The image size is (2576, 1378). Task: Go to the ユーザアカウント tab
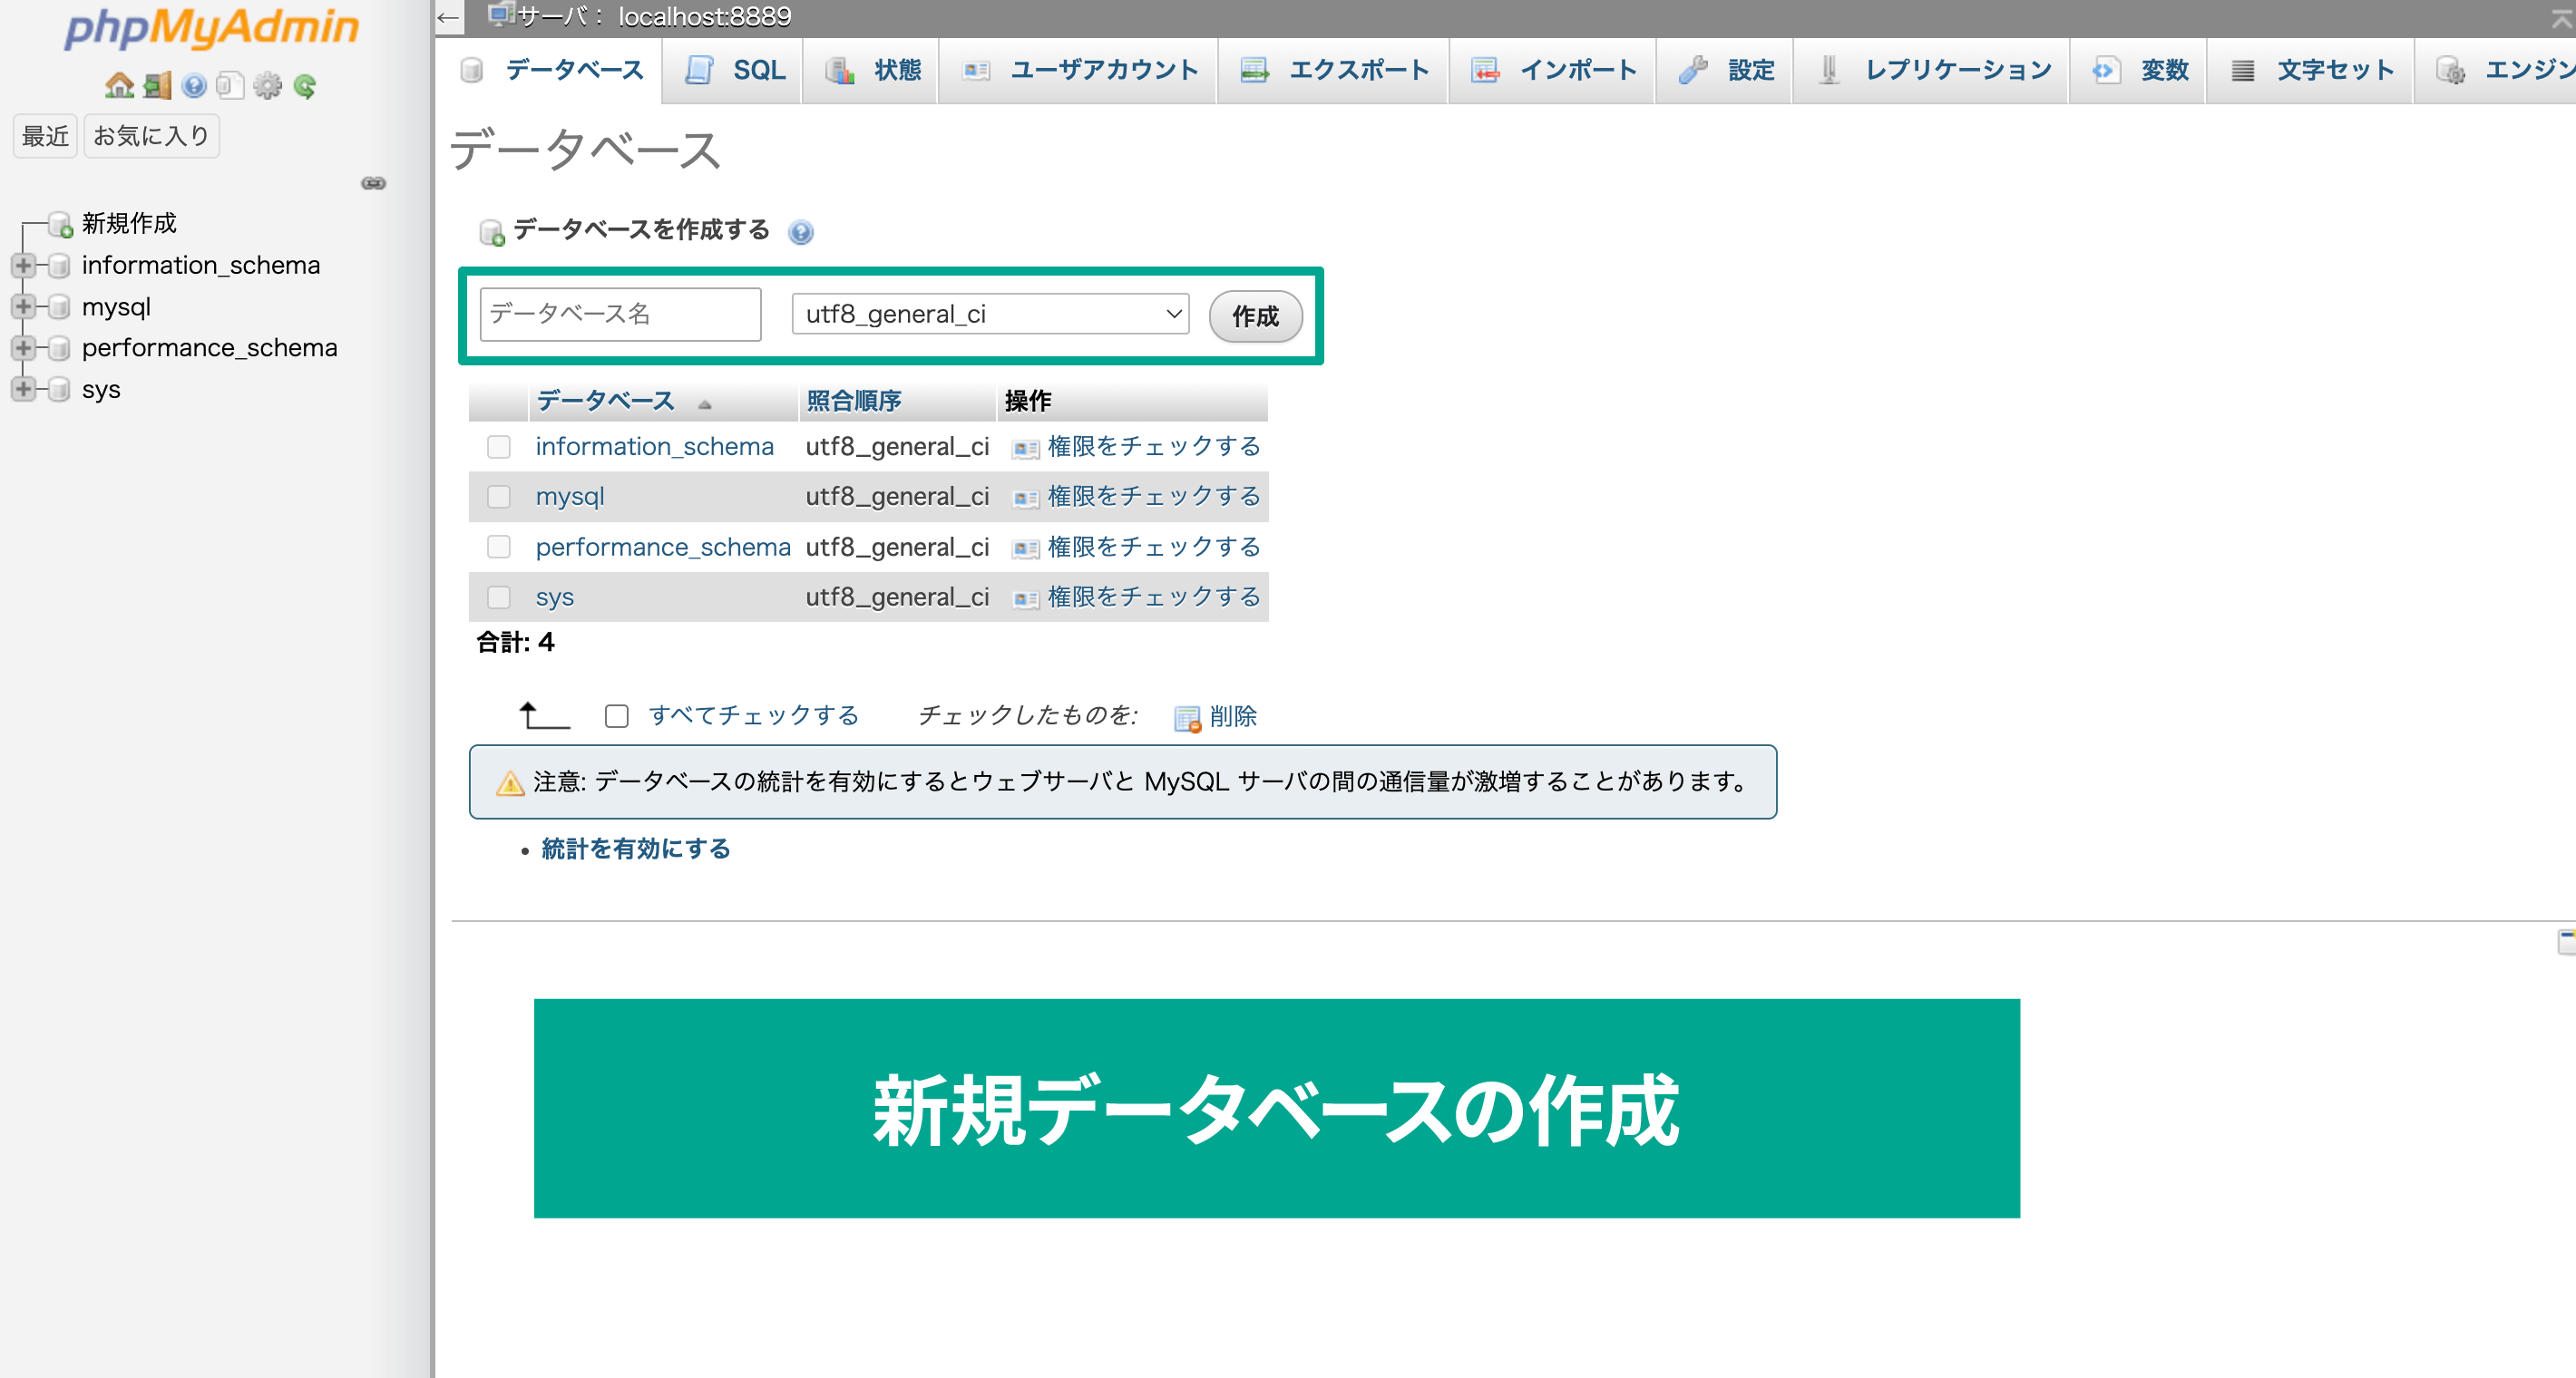pos(1079,70)
